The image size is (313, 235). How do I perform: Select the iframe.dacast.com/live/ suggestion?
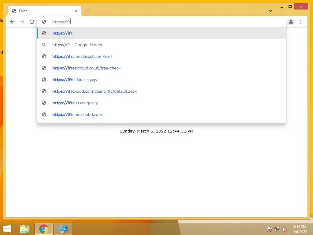click(161, 56)
